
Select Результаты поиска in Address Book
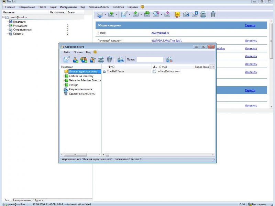tap(80, 89)
